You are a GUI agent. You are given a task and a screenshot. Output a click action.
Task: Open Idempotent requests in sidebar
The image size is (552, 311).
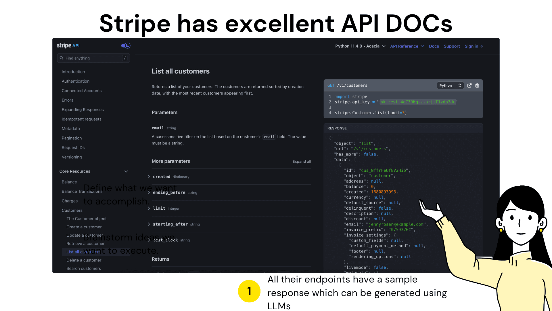82,119
